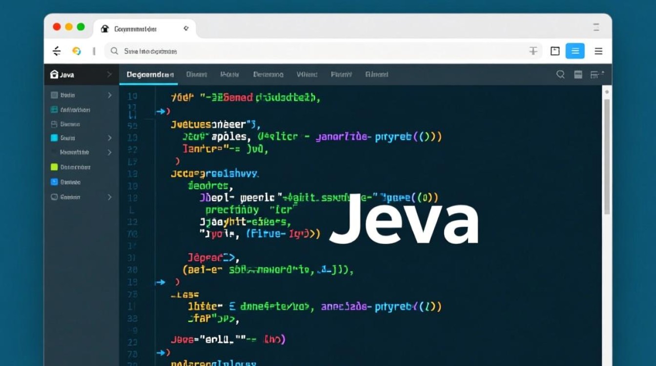
Task: Open the hamburger menu in browser toolbar
Action: click(x=598, y=51)
